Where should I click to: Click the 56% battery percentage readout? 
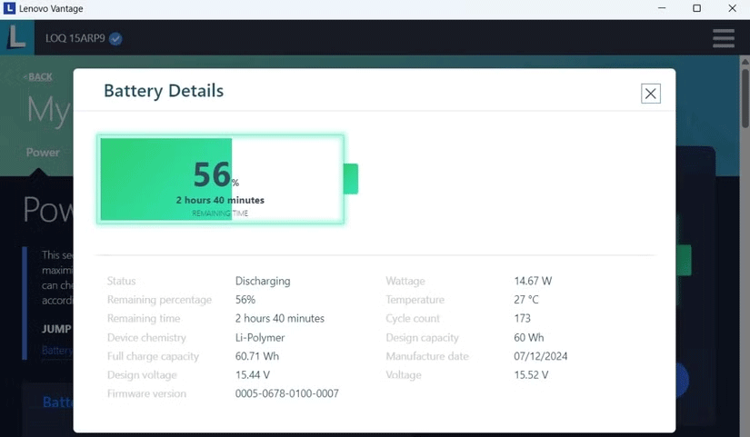[214, 174]
